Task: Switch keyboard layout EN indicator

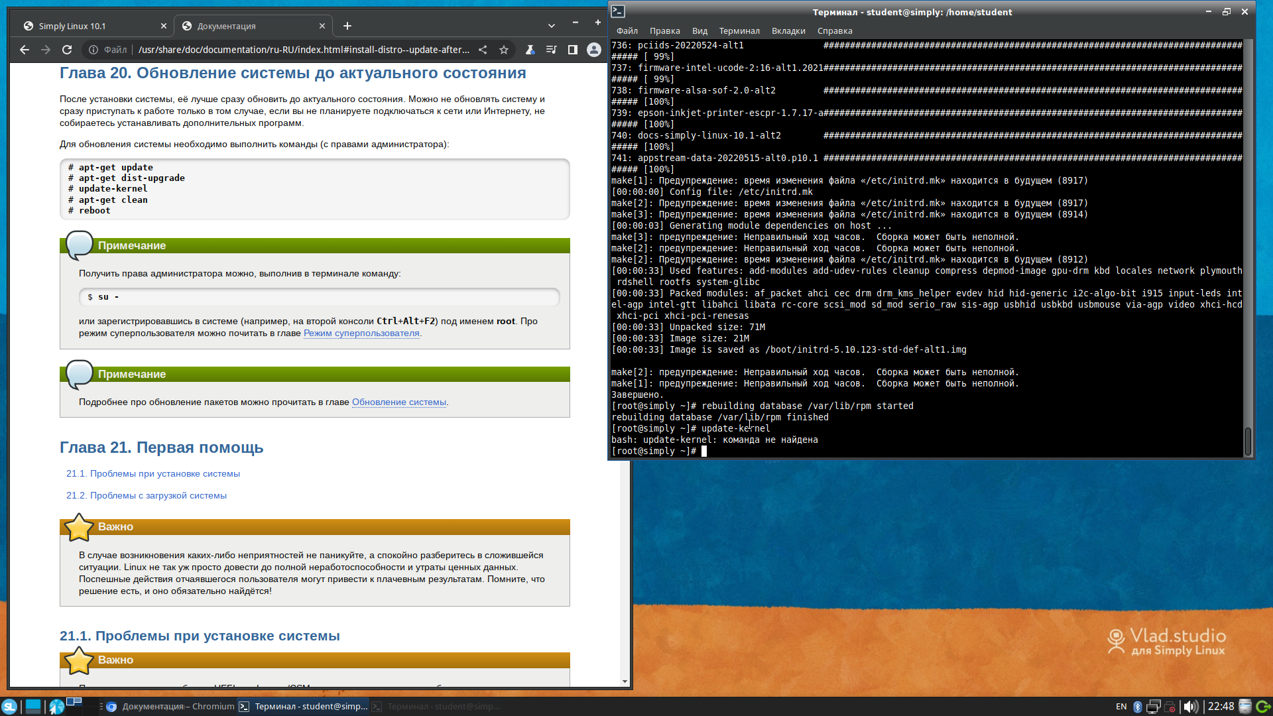Action: click(x=1121, y=707)
